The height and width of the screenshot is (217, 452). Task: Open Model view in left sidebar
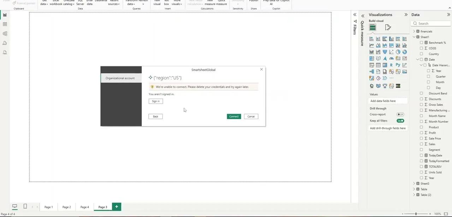[x=5, y=34]
